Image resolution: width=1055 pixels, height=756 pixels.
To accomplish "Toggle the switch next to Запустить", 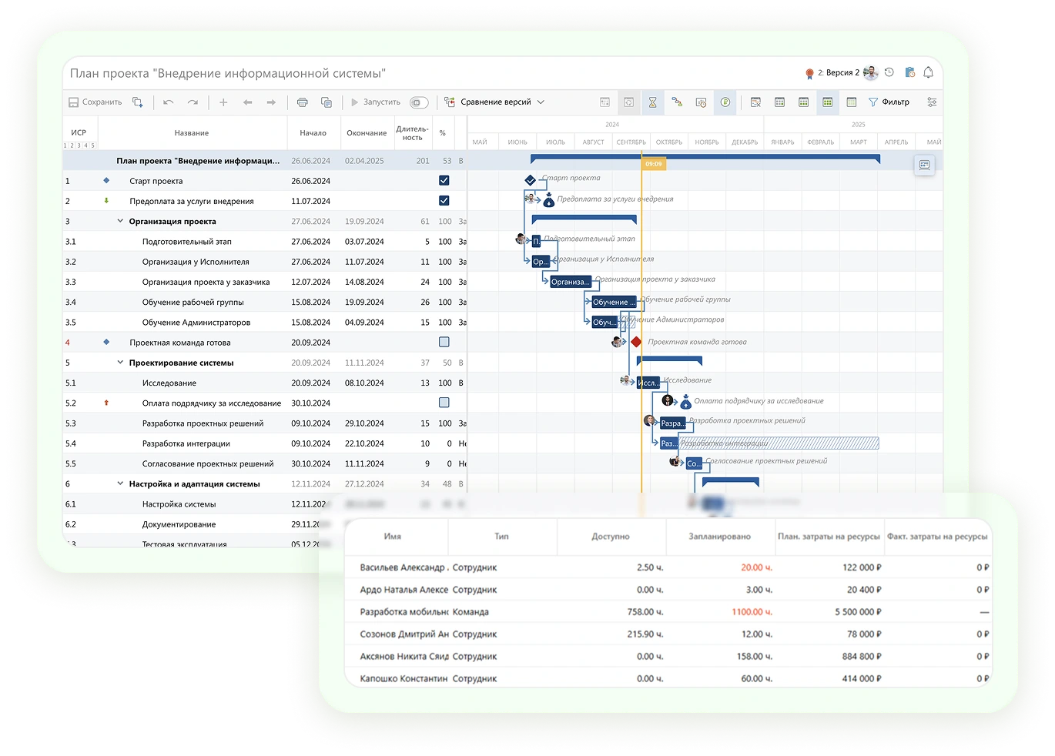I will pos(418,102).
